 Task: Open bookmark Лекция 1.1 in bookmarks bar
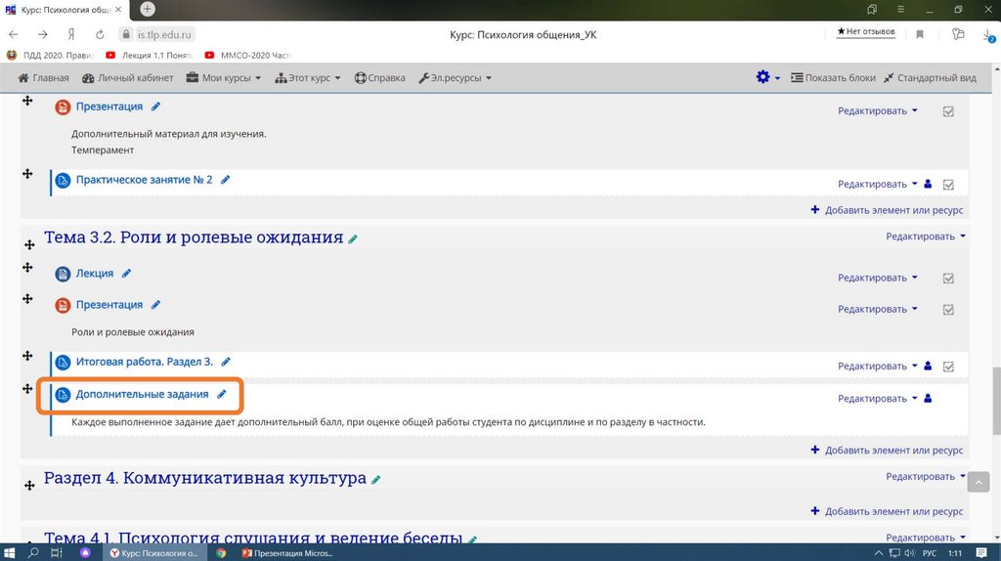(150, 56)
